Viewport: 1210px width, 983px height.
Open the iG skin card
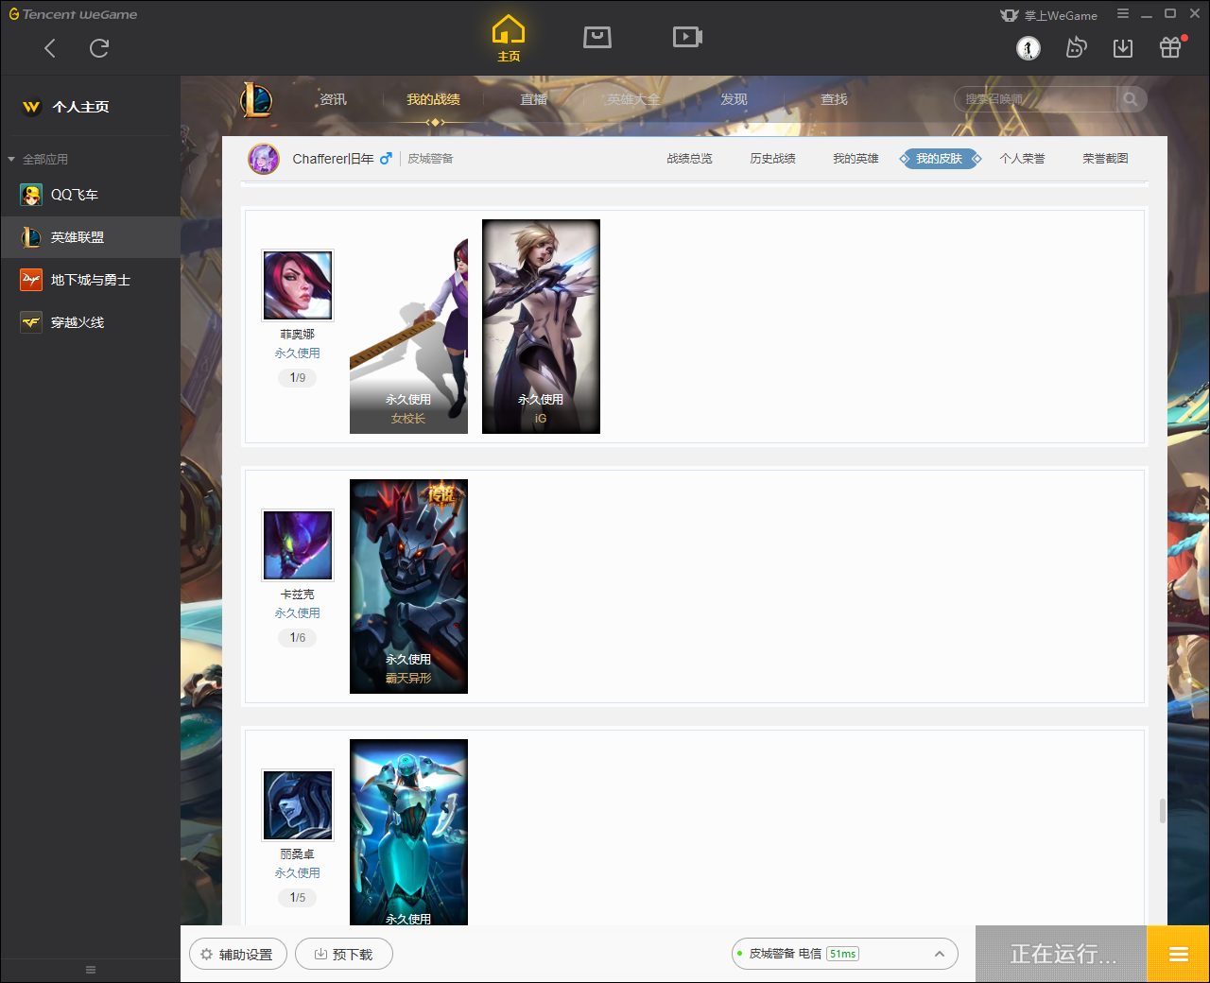[x=541, y=327]
